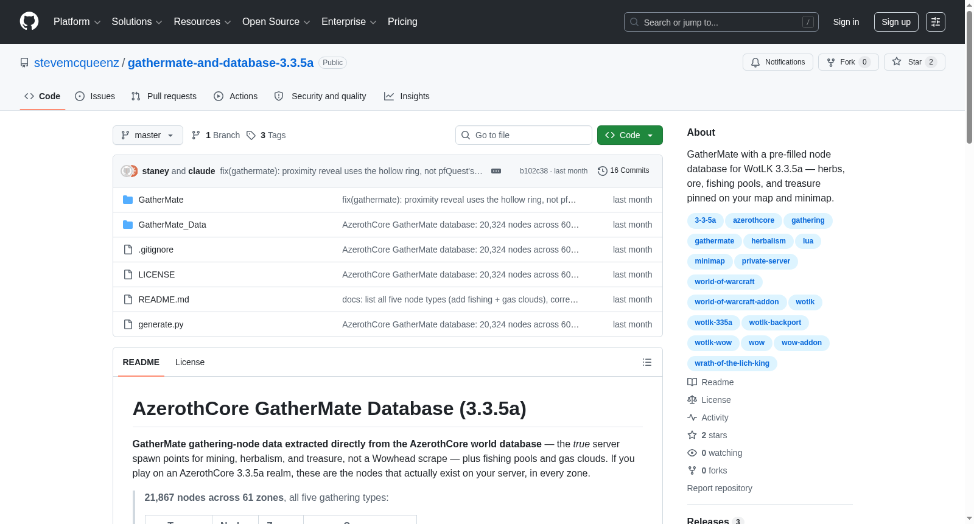View the 16 Commits history
The image size is (974, 524).
point(623,171)
